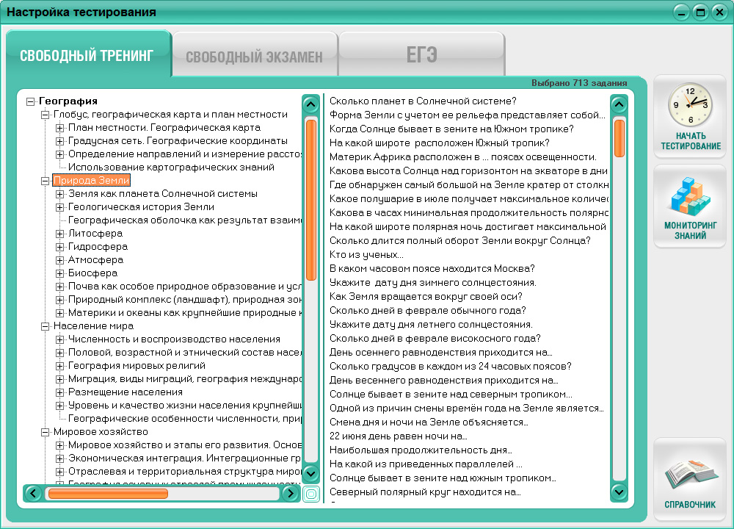Select the Природа Земли tree item

click(x=91, y=181)
